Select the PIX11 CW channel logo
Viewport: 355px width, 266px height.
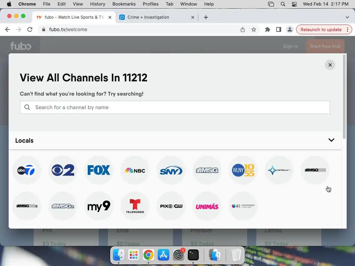(171, 206)
